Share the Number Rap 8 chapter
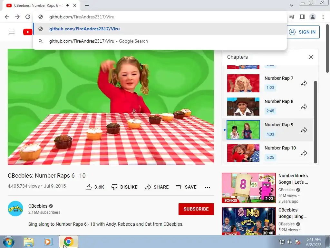Screen dimensions: 330x248 (304, 107)
